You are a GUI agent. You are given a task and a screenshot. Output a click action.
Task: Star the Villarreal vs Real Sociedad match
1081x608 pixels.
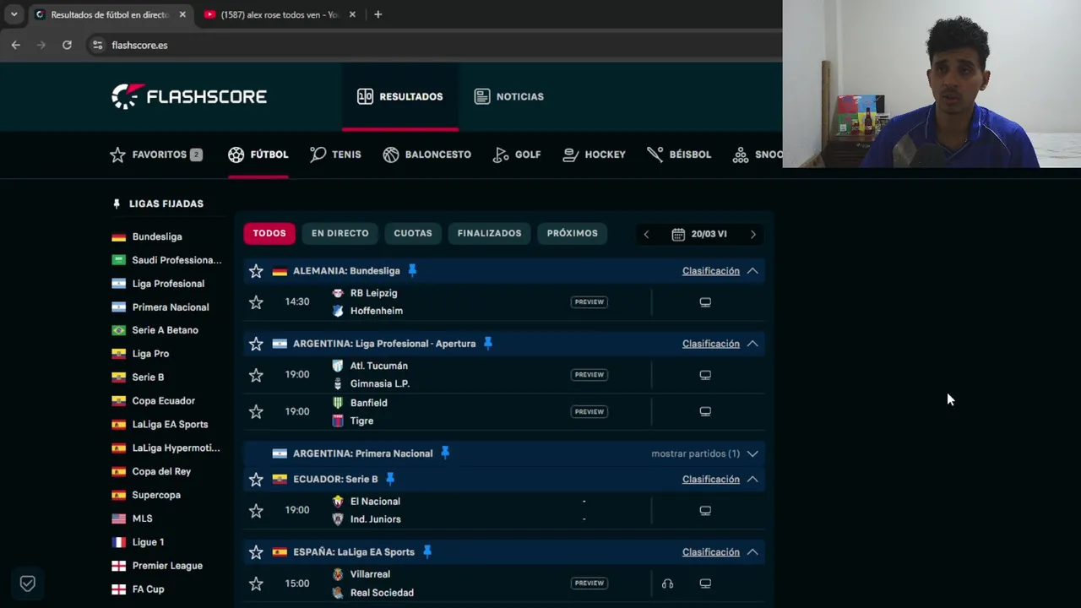point(256,584)
